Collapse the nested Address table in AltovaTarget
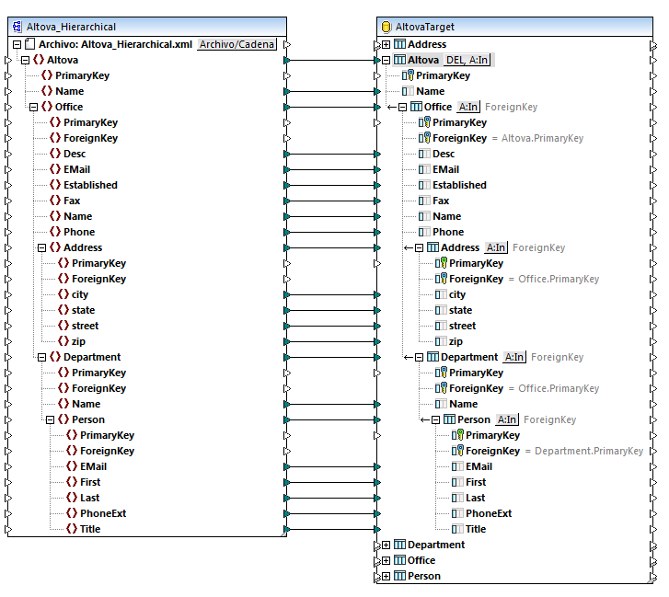669x597 pixels. 420,247
